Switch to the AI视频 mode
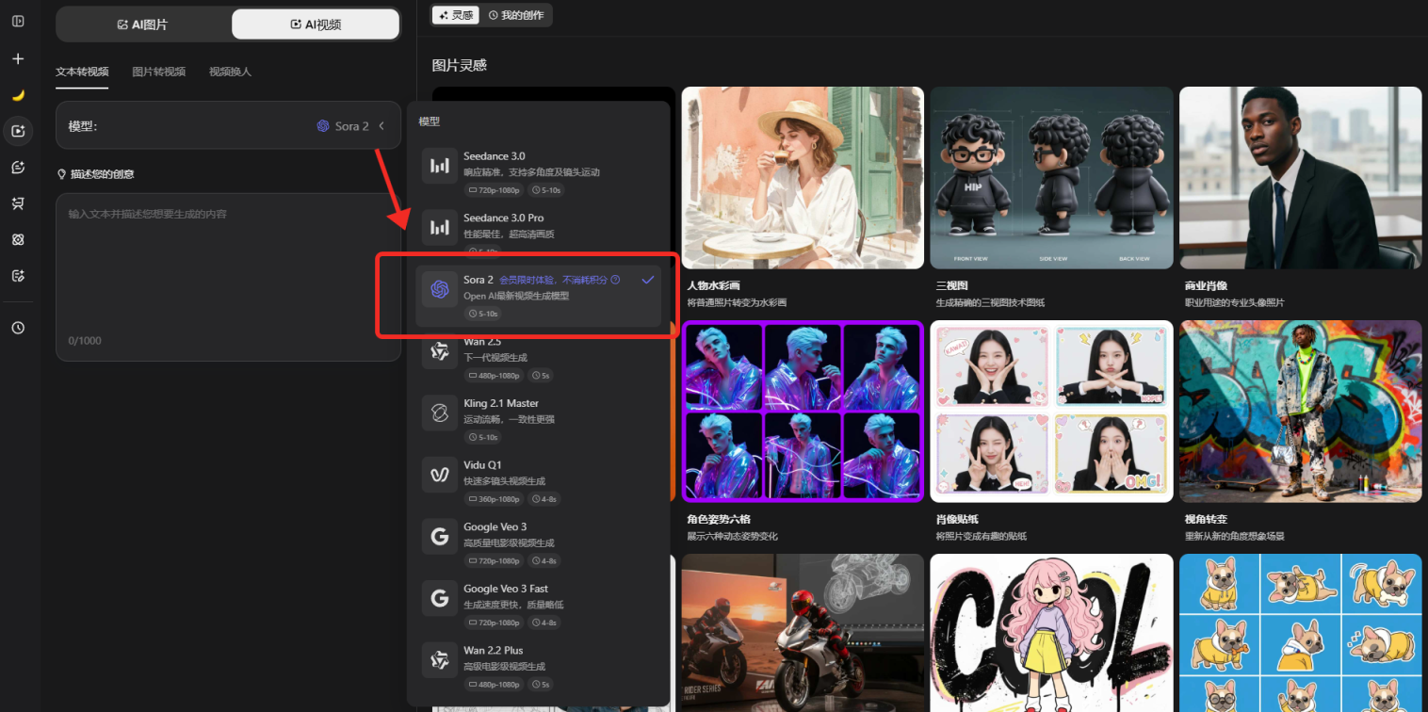Screen dimensions: 1428x712 [316, 24]
